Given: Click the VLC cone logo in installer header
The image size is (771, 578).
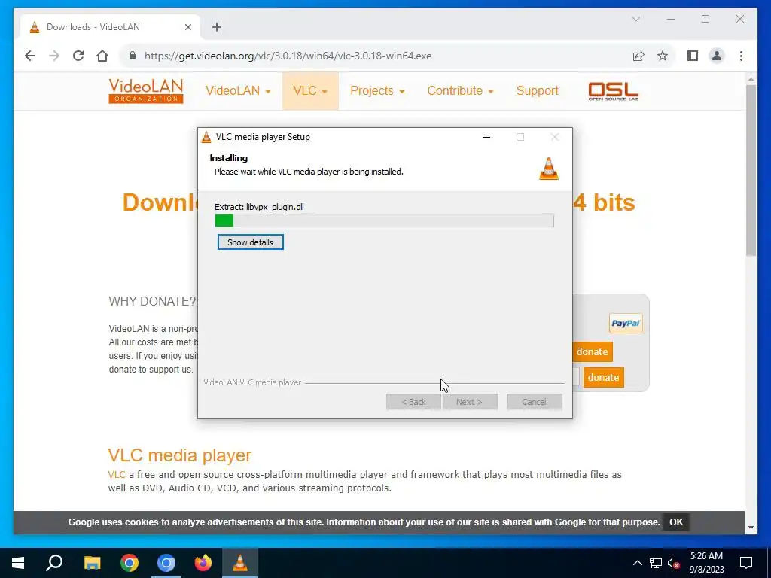Looking at the screenshot, I should pos(549,169).
